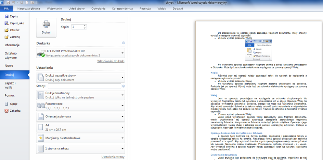Select Informacje in the Backstage menu
Image resolution: width=323 pixels, height=160 pixels.
tap(12, 45)
